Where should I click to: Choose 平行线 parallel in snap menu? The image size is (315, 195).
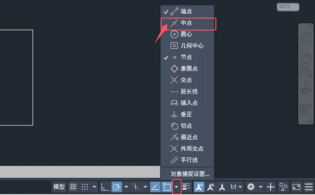pyautogui.click(x=187, y=160)
